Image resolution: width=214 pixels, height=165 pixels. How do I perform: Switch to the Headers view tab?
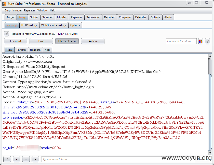[x=35, y=50]
